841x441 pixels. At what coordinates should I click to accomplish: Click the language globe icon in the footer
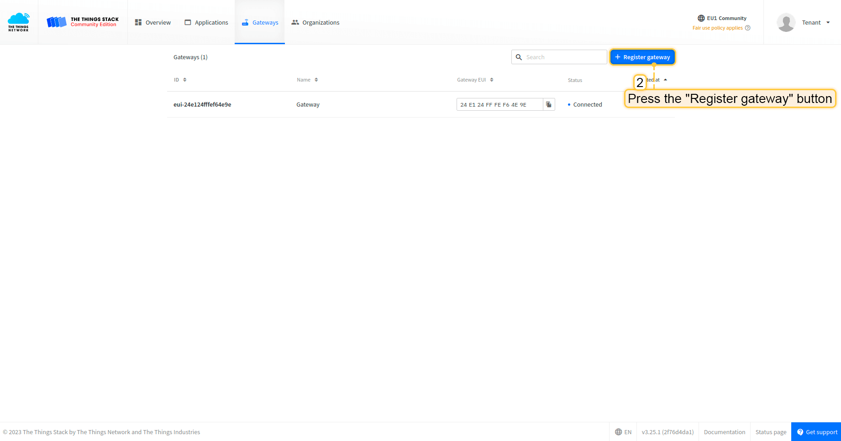(619, 432)
